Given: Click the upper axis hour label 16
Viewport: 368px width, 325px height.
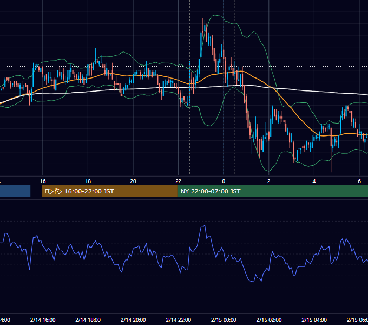Looking at the screenshot, I should 43,181.
